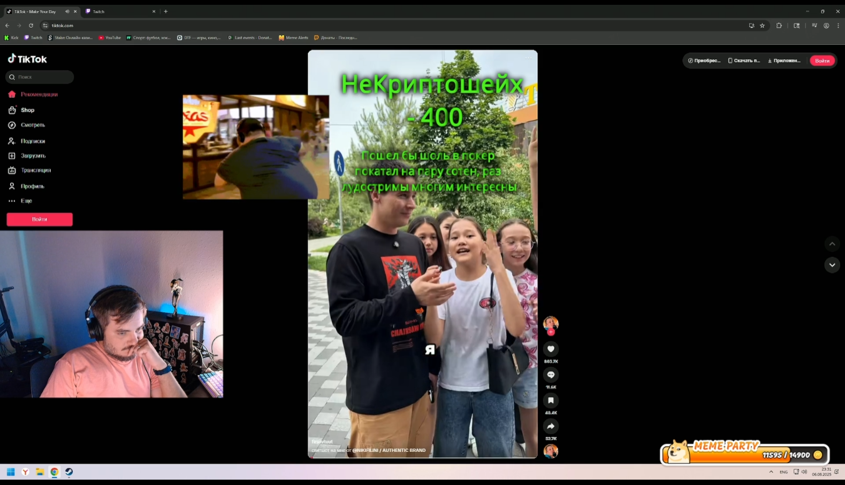Open the Stake bookmark
845x485 pixels.
(70, 38)
